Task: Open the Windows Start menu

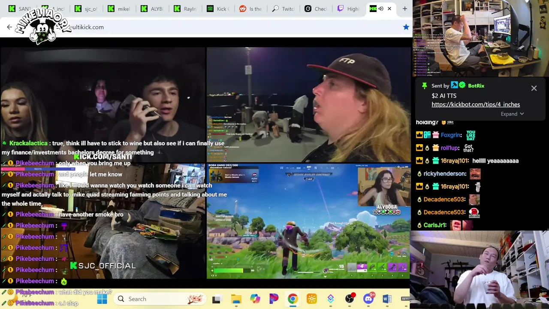Action: pyautogui.click(x=102, y=299)
